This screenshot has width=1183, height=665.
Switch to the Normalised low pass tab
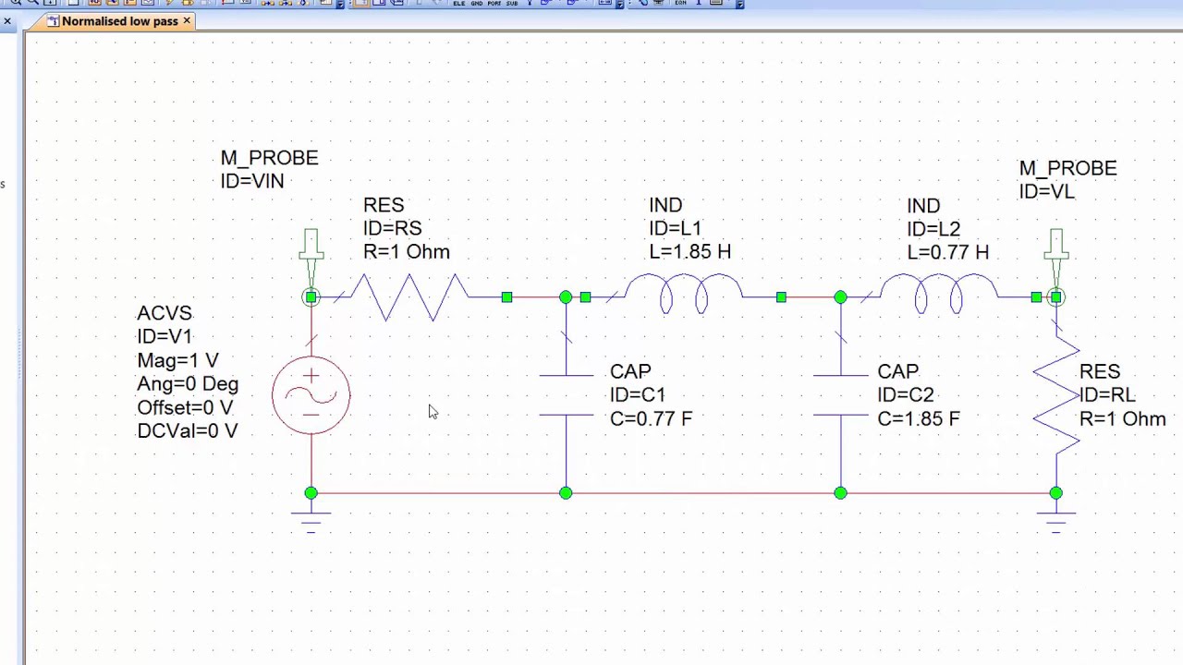(x=112, y=21)
